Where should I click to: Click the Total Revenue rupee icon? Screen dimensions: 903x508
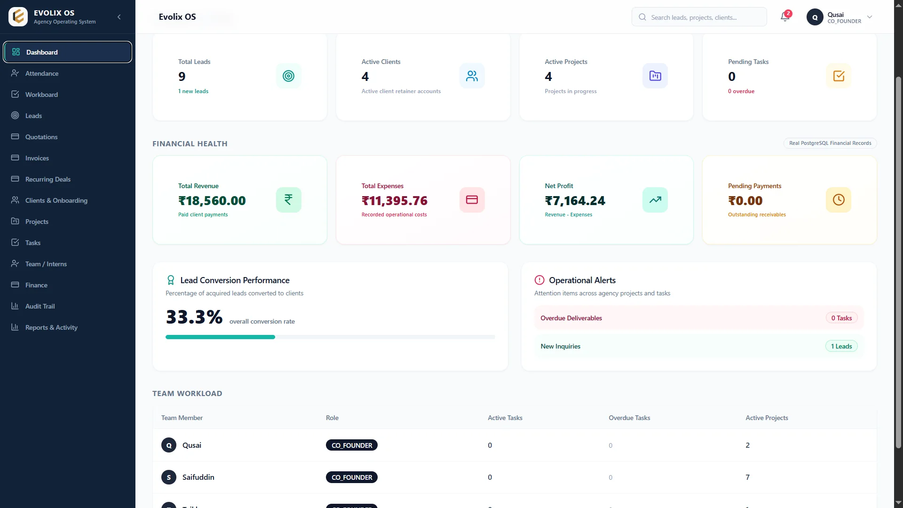pyautogui.click(x=288, y=200)
